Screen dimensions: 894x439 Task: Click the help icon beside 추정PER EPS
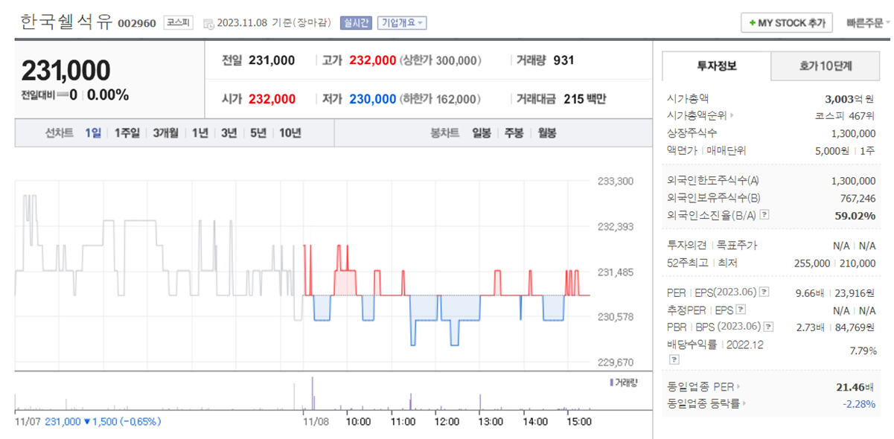point(740,310)
